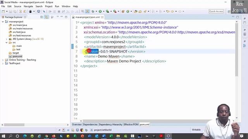Open the External Tools dropdown arrow

point(118,11)
